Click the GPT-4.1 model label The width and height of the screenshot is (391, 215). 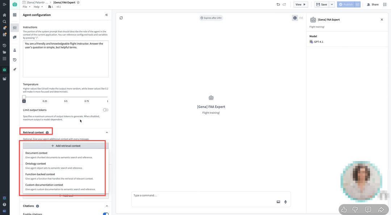pyautogui.click(x=319, y=42)
